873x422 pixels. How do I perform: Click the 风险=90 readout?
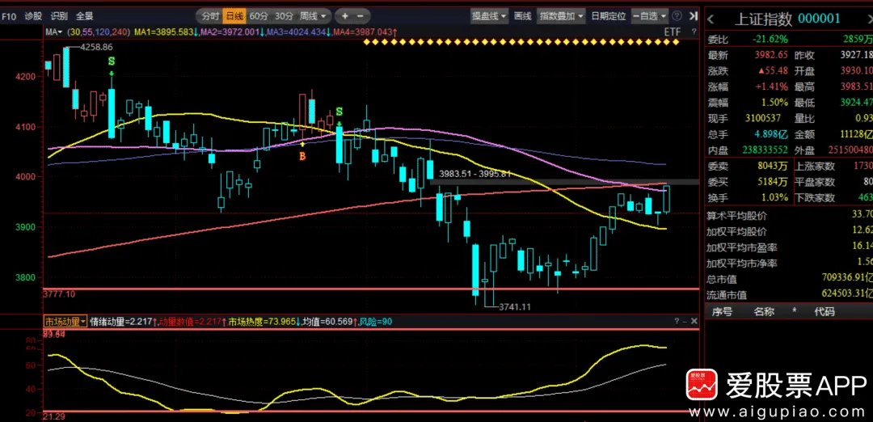click(376, 321)
